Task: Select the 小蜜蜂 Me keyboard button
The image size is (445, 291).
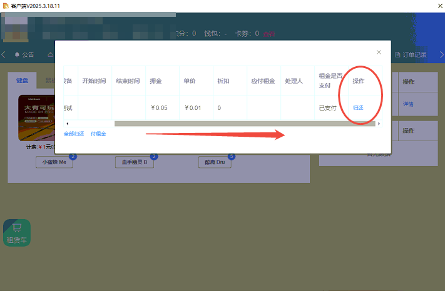Action: coord(54,162)
